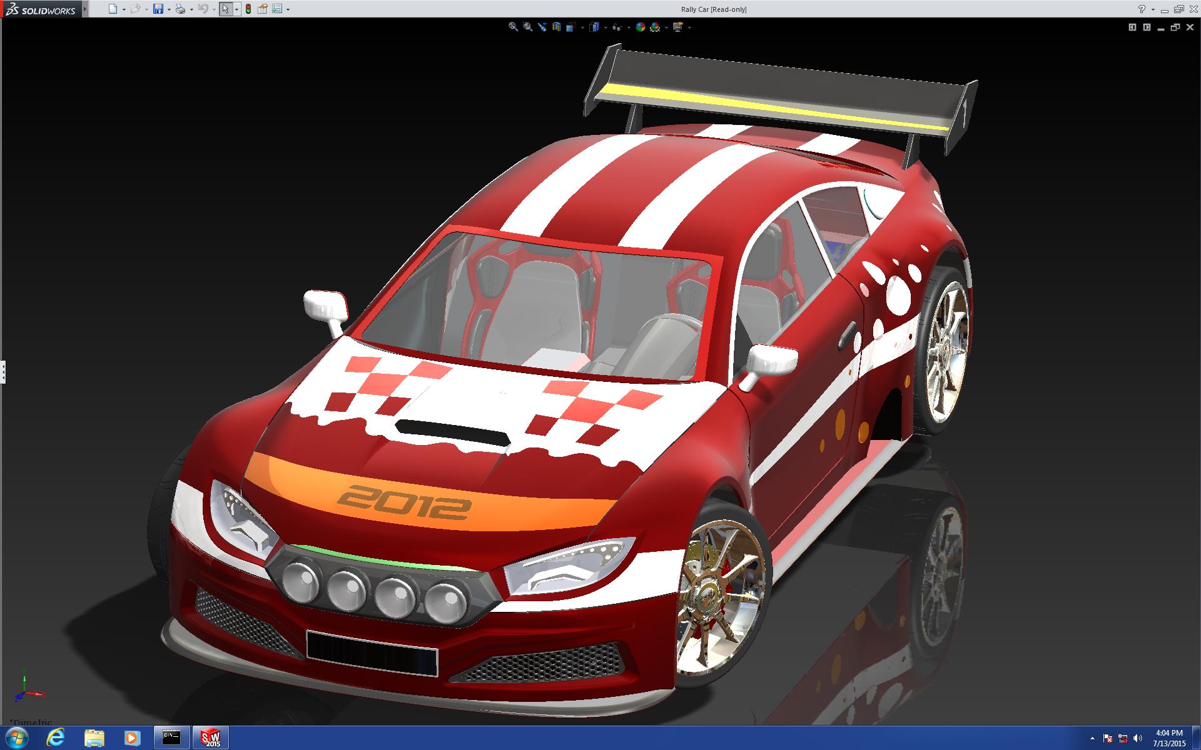Open SolidWorks Help question mark
1201x750 pixels.
pyautogui.click(x=1142, y=9)
